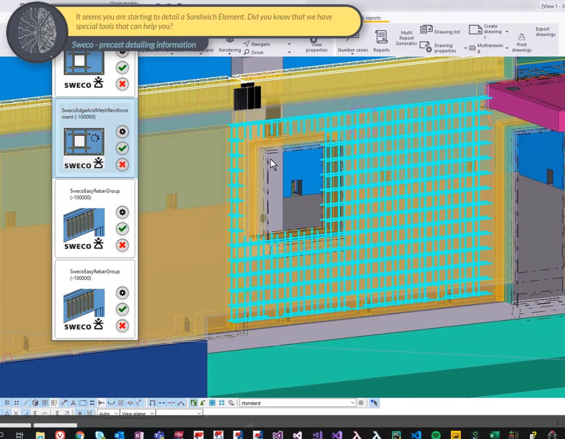Open gear settings of last SwecoEasyRebarGroup
Image resolution: width=565 pixels, height=439 pixels.
click(122, 293)
